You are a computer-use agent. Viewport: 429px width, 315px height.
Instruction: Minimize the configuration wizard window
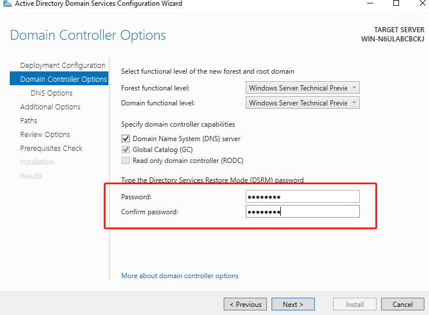tap(370, 3)
